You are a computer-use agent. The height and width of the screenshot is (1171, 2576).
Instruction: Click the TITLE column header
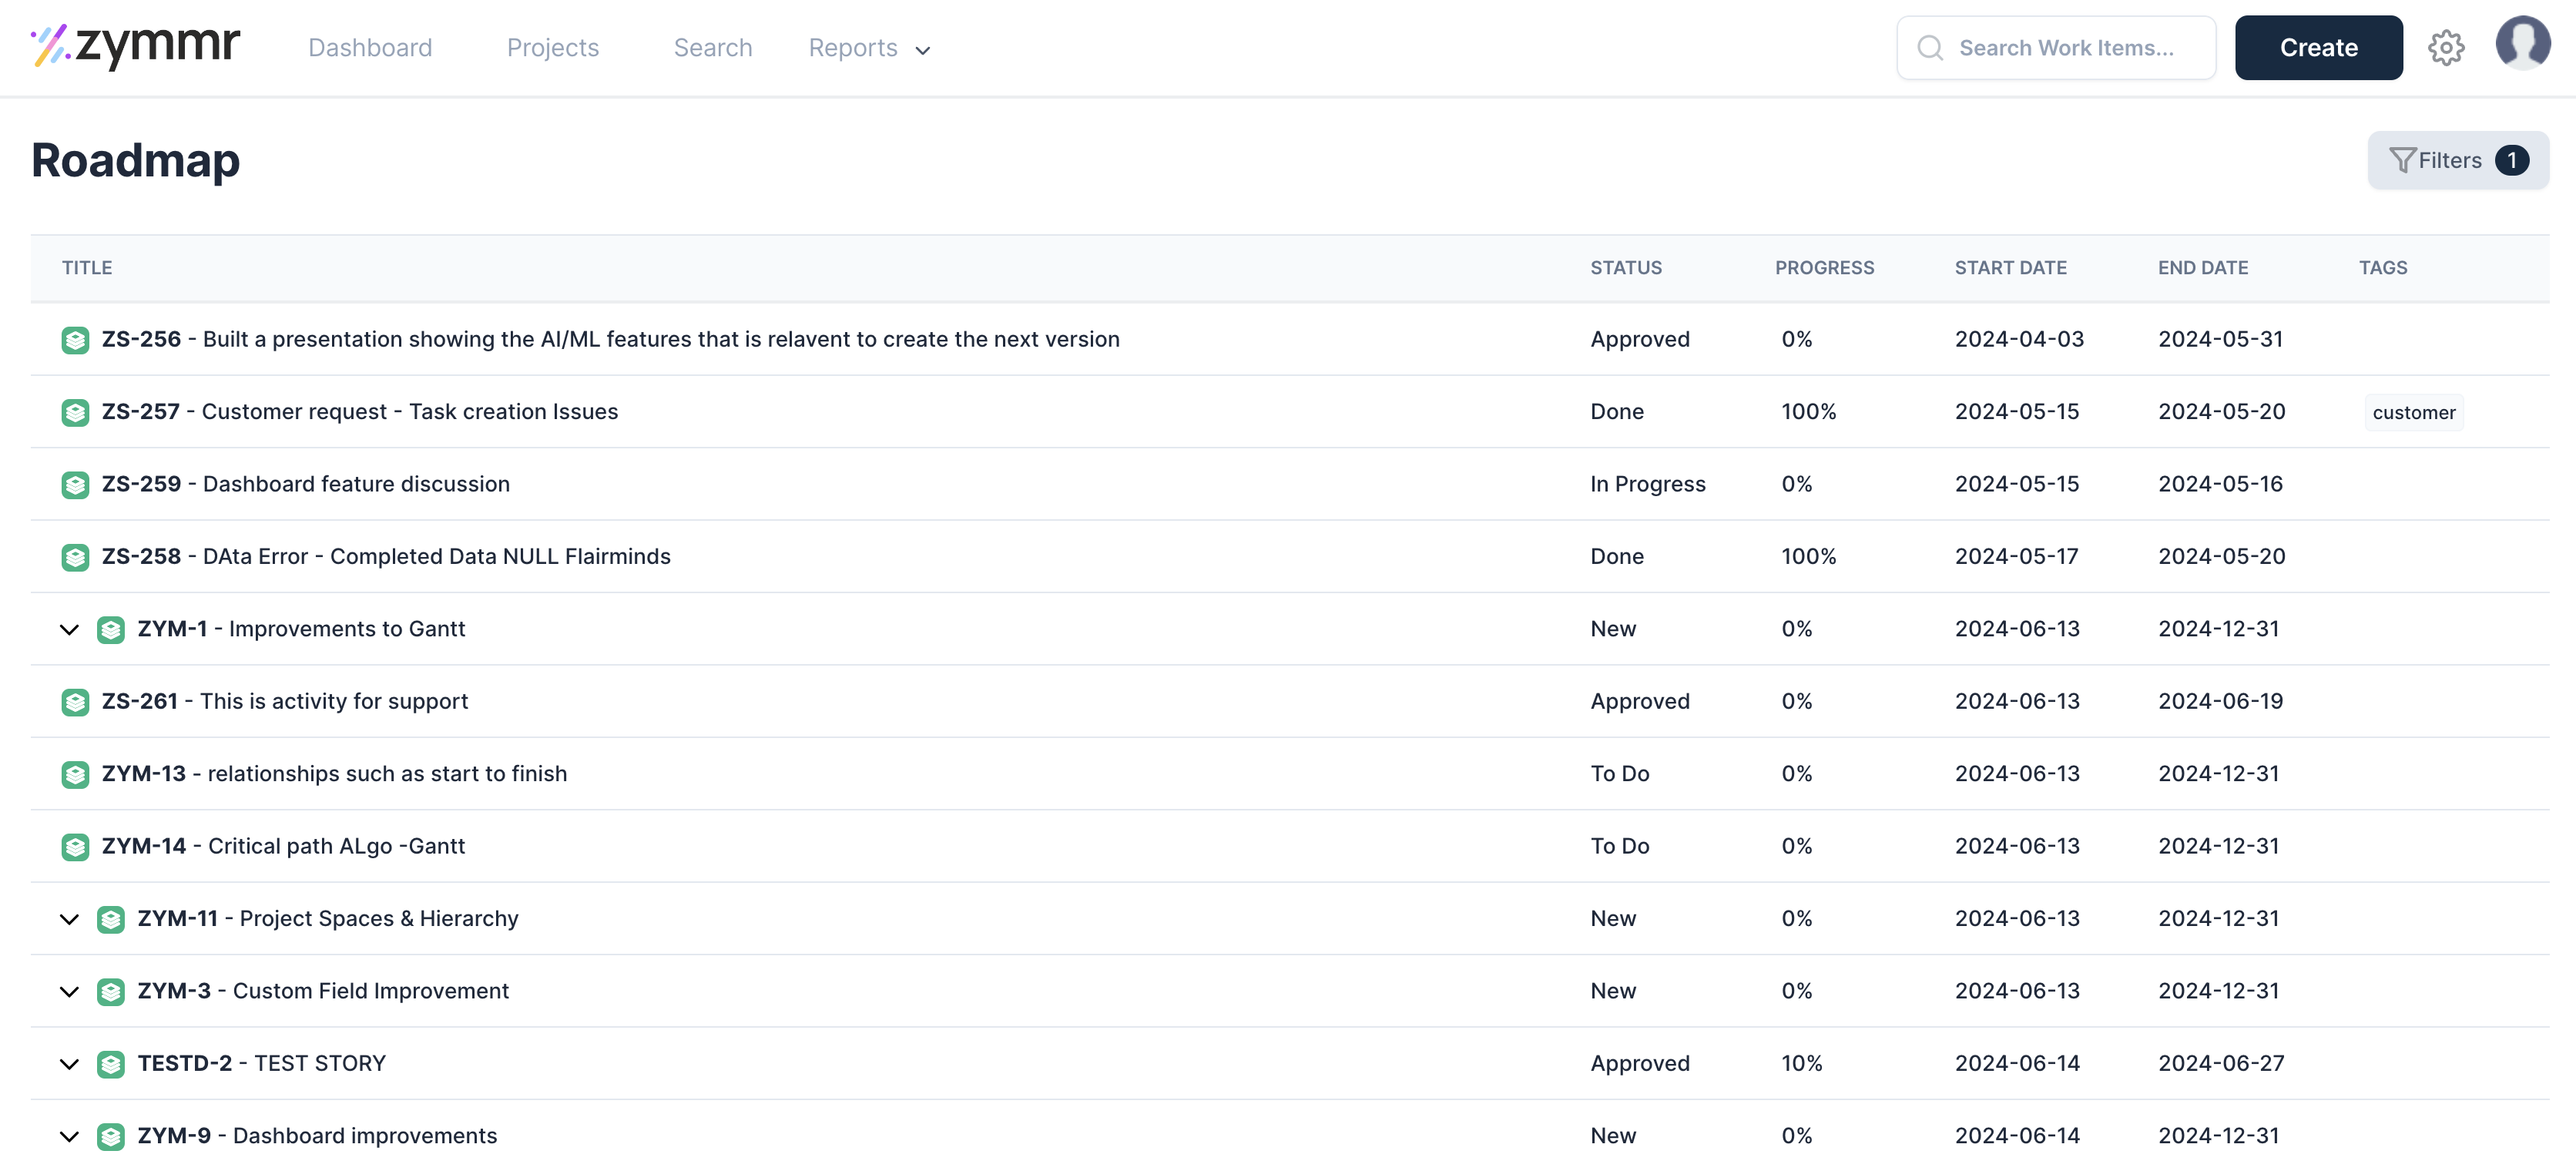pos(87,268)
